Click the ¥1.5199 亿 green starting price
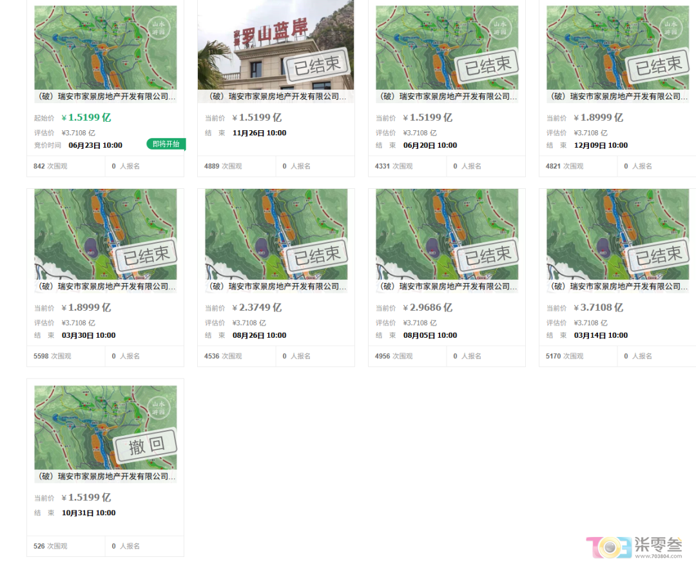Screen dimensions: 696x566 coord(86,117)
